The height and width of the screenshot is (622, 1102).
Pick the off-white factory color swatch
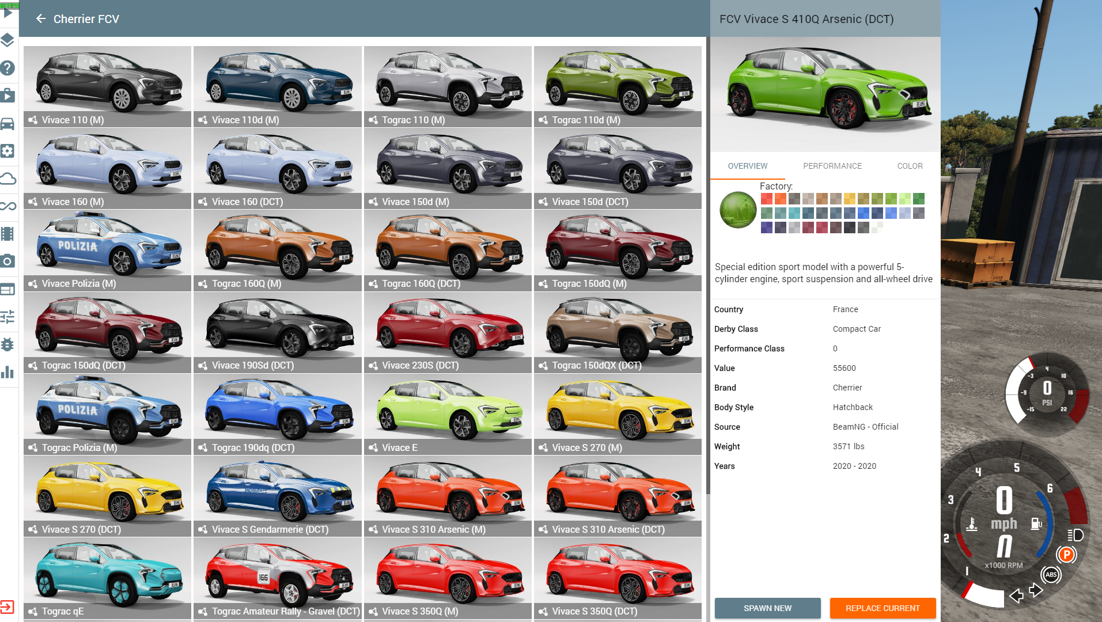[877, 227]
